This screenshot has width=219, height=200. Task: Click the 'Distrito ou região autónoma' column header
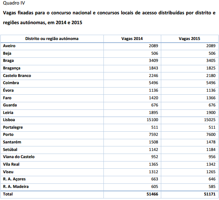[52, 38]
